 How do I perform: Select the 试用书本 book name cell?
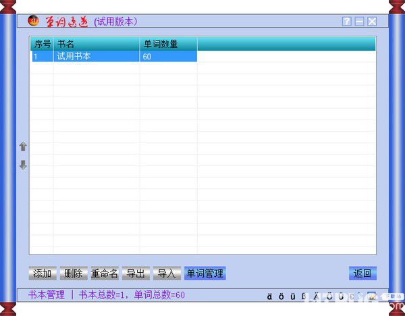coord(97,56)
